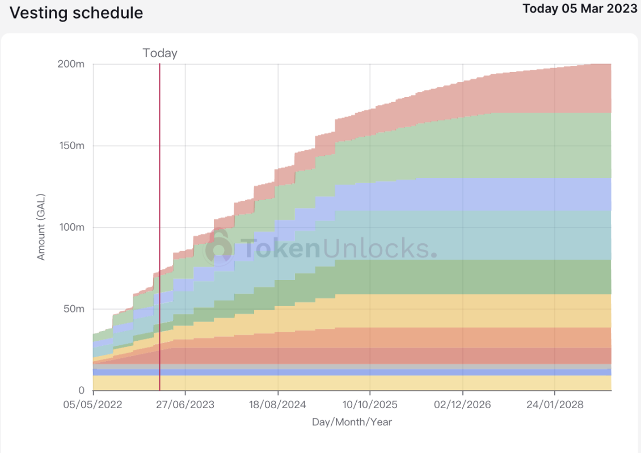Click the 24/01/2028 x-axis date label
The width and height of the screenshot is (641, 453).
[x=555, y=404]
